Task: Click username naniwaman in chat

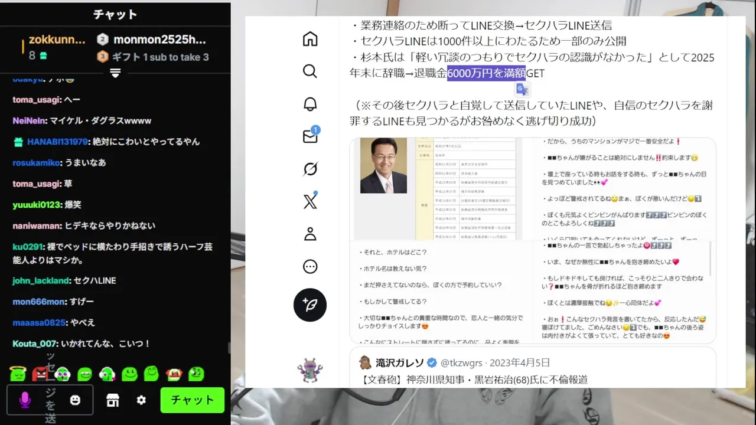Action: tap(37, 225)
